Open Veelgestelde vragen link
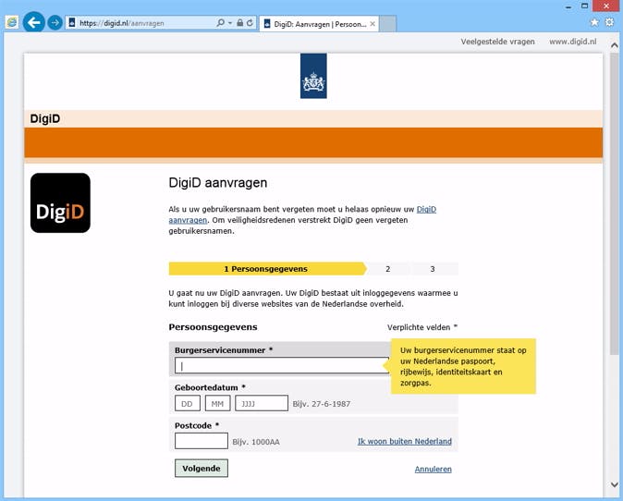 point(497,42)
